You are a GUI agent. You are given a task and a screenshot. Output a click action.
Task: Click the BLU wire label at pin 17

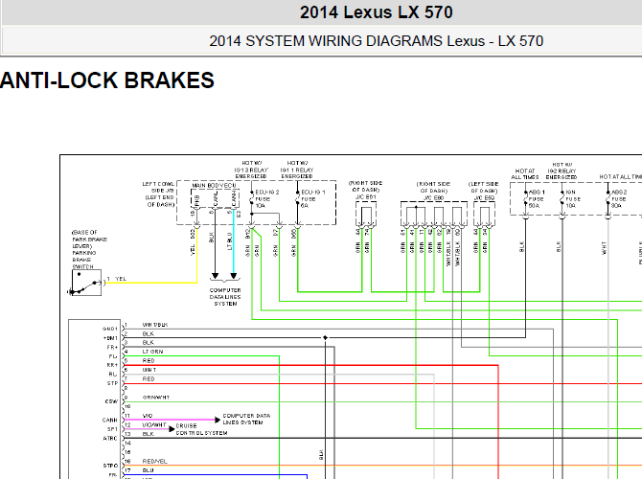(149, 470)
